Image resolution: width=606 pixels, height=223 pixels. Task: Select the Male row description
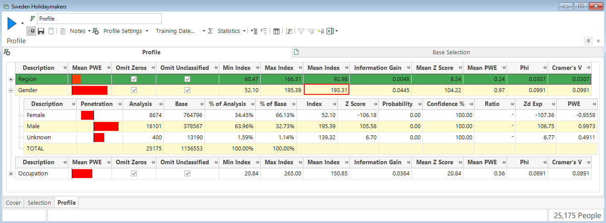[33, 126]
